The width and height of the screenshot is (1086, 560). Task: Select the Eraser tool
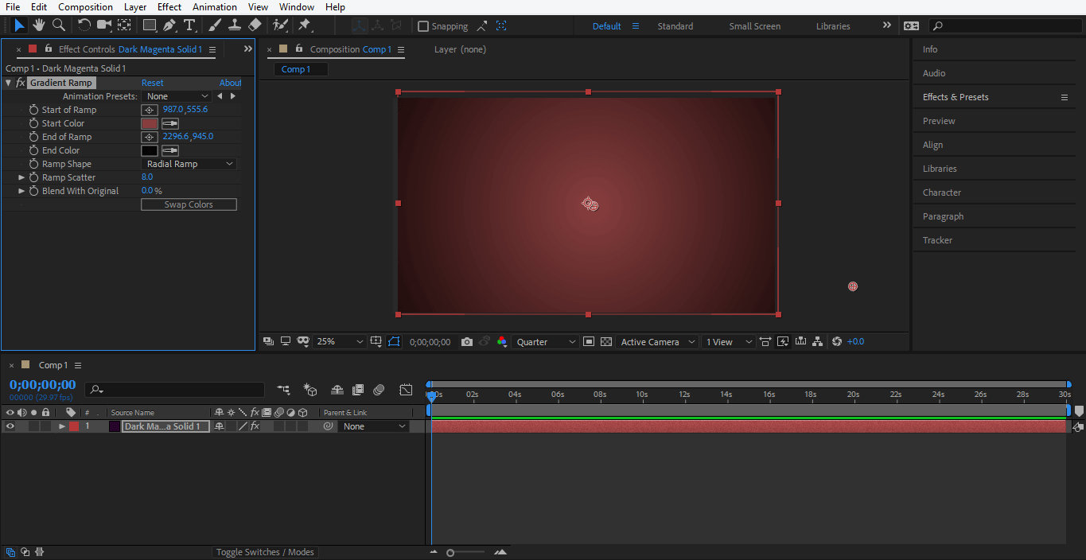pos(255,25)
